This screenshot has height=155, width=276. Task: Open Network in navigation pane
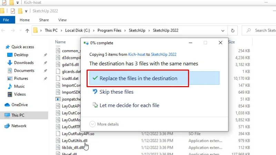[19, 126]
